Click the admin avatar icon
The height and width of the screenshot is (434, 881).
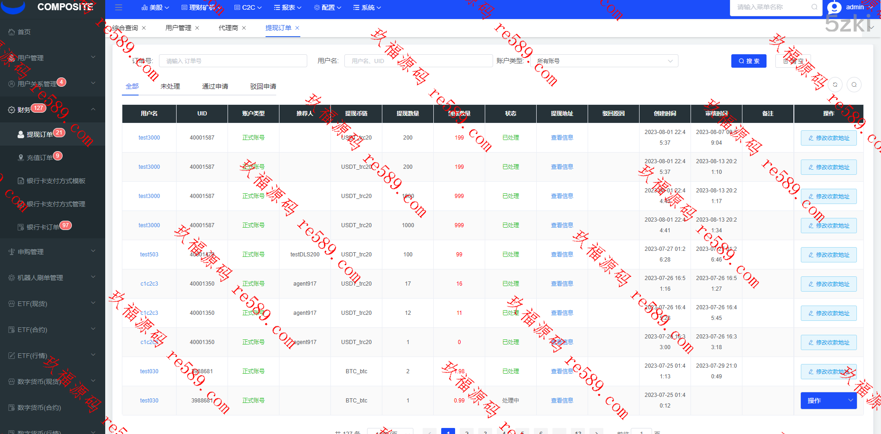tap(834, 7)
